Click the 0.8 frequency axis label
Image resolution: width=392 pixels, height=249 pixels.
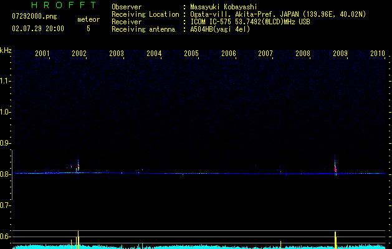coord(5,174)
